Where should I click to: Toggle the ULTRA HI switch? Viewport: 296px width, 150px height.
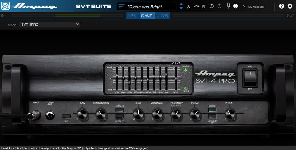click(120, 110)
